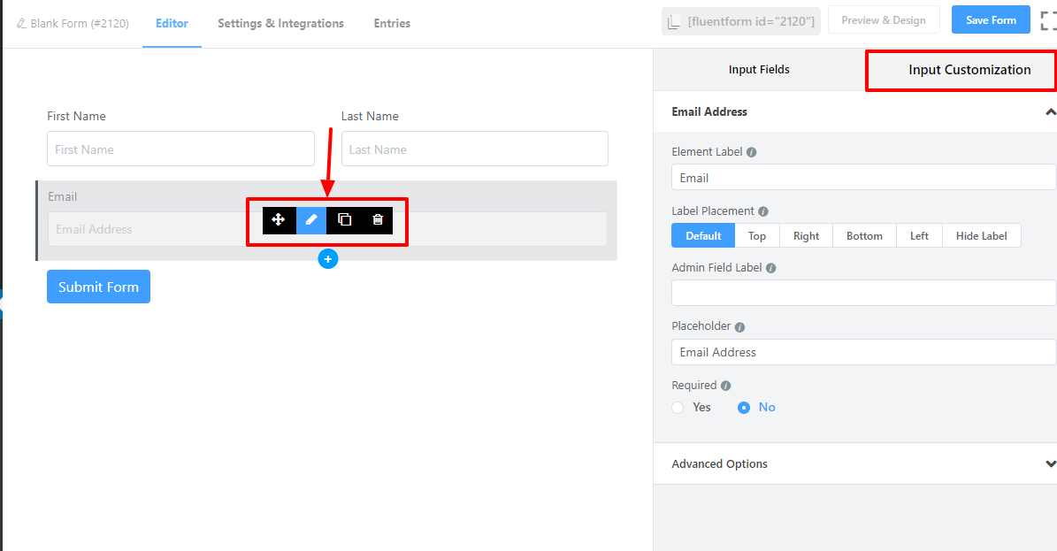Open the Editor tab
1057x551 pixels.
[x=172, y=24]
